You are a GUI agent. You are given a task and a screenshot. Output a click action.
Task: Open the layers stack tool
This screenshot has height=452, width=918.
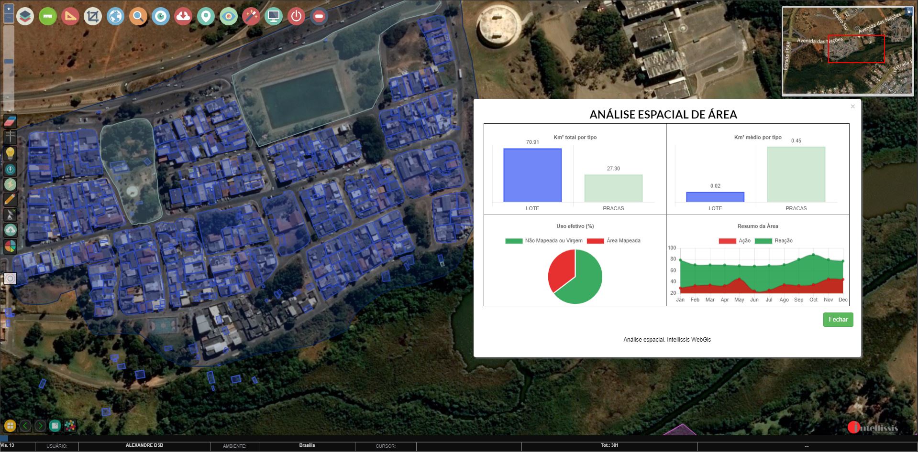25,17
